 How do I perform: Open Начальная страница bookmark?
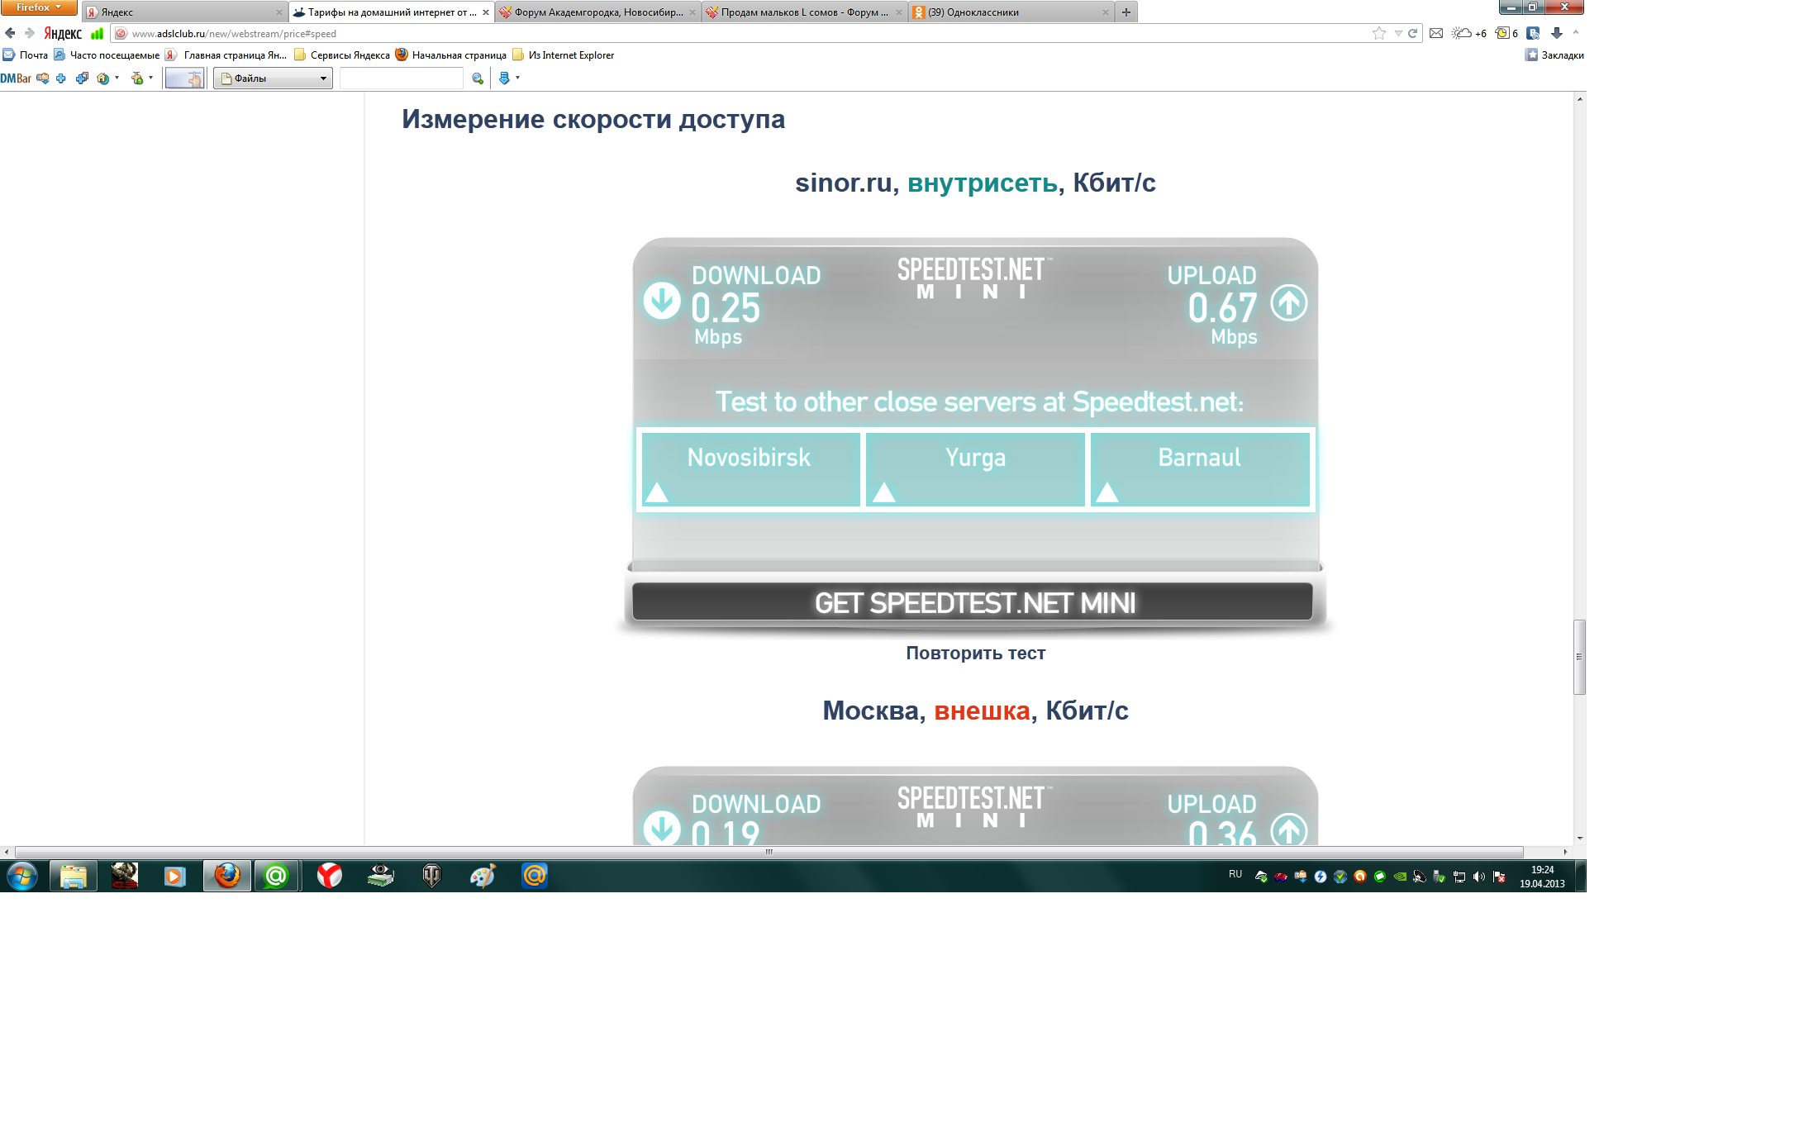point(451,55)
